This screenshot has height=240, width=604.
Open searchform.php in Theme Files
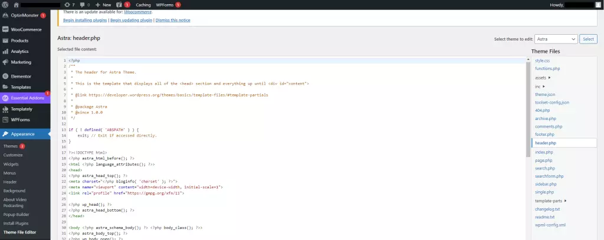click(549, 176)
